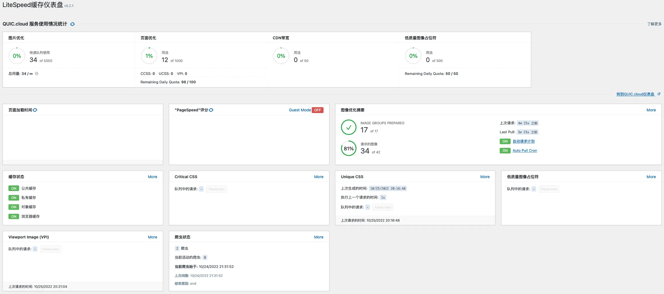664x294 pixels.
Task: Refresh the PageSpeed score
Action: tap(211, 110)
